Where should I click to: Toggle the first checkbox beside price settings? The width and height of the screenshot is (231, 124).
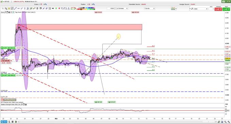click(x=11, y=12)
